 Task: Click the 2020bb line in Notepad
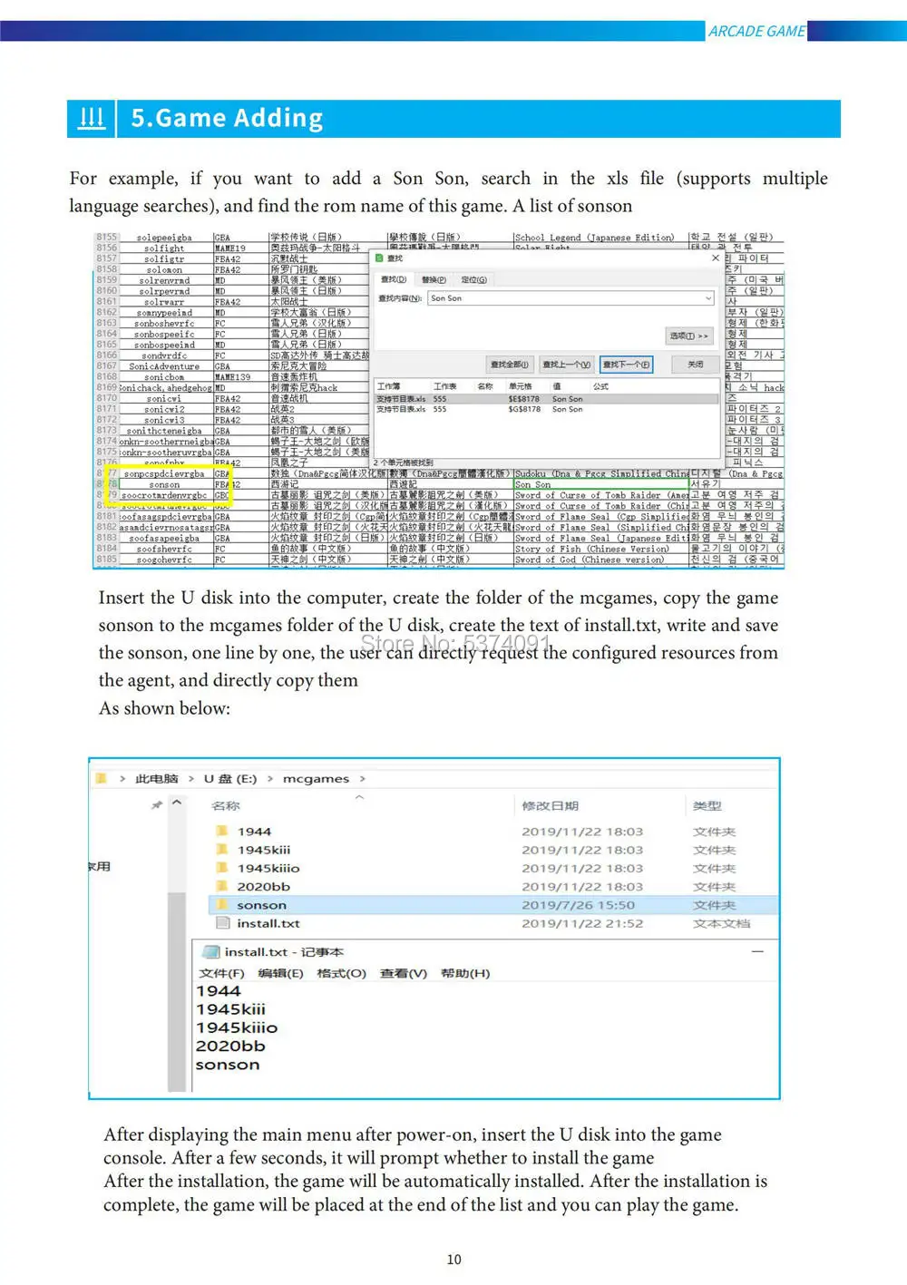pyautogui.click(x=230, y=1046)
